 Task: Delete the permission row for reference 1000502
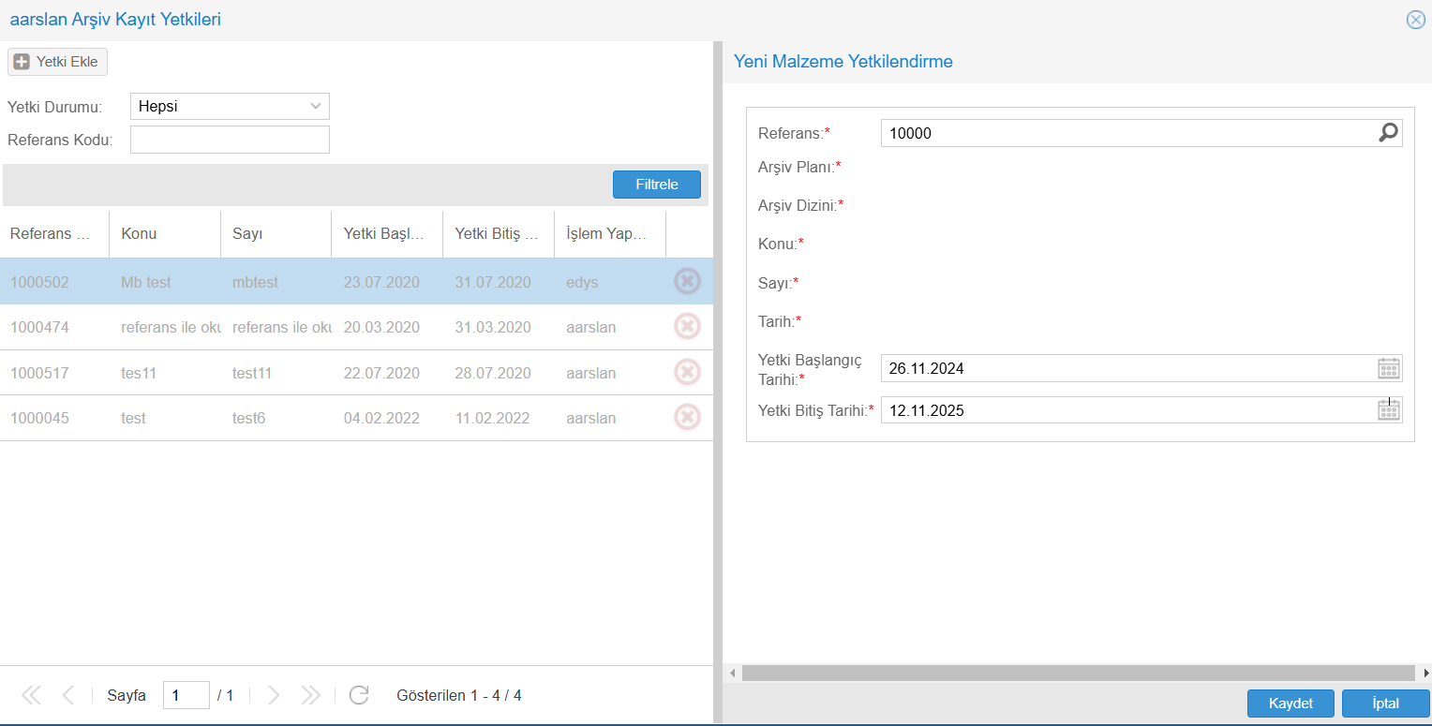pos(687,282)
